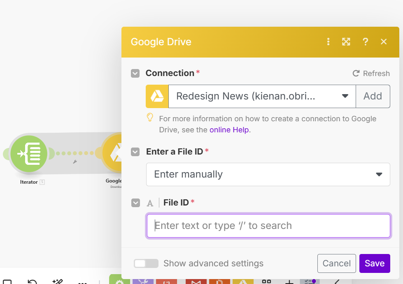Open the Redesign News connection dropdown

pyautogui.click(x=262, y=96)
